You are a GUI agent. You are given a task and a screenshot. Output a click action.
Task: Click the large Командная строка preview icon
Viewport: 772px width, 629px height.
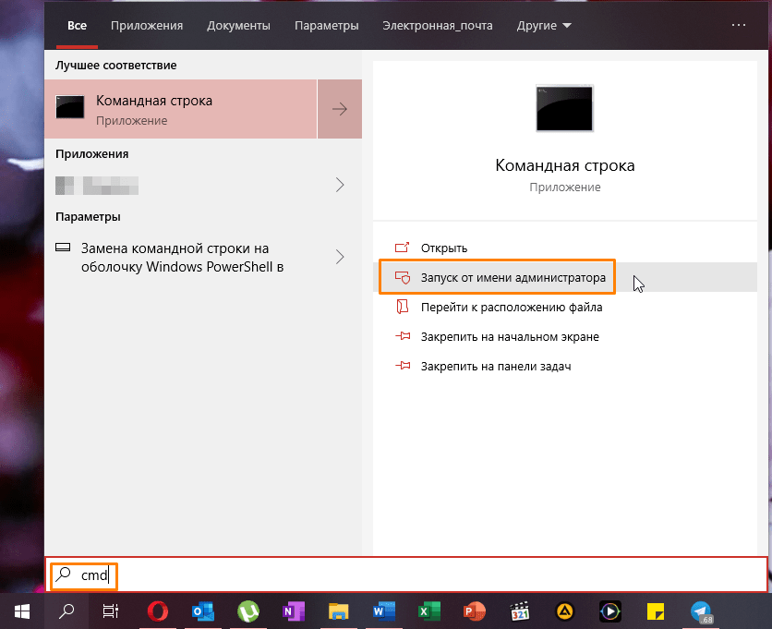(x=564, y=108)
